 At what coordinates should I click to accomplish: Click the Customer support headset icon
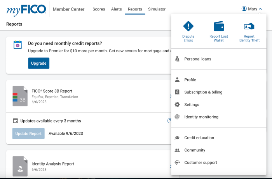coord(177,163)
